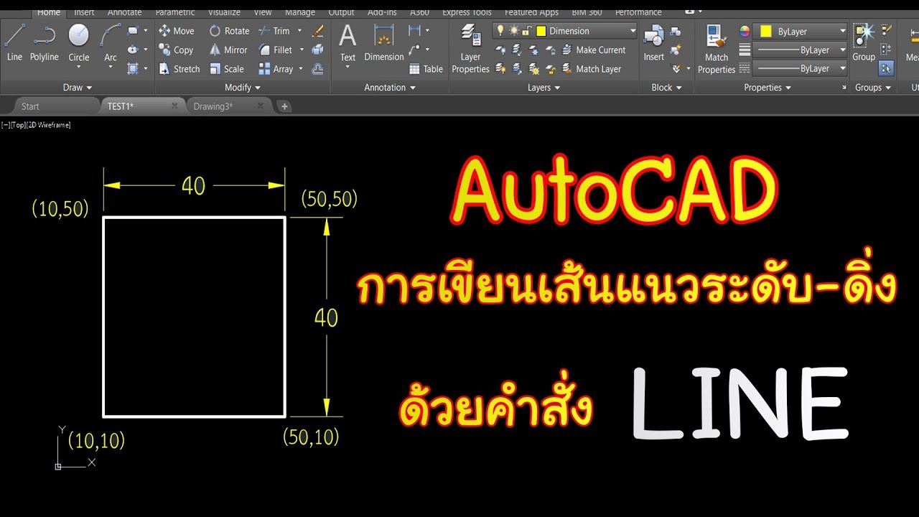Click the Offset icon
Viewport: 919px width, 517px height.
pos(318,69)
